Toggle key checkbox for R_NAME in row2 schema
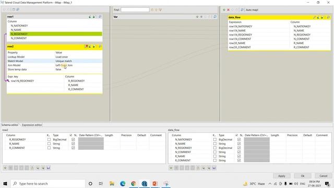This screenshot has width=334, height=188. 49,144
